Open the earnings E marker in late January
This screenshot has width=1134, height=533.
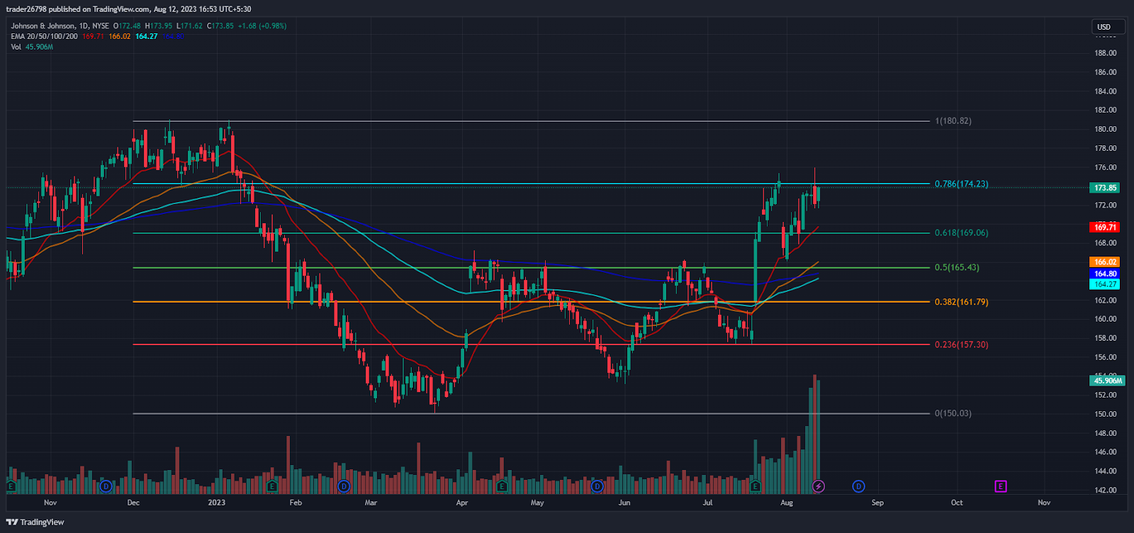point(271,486)
